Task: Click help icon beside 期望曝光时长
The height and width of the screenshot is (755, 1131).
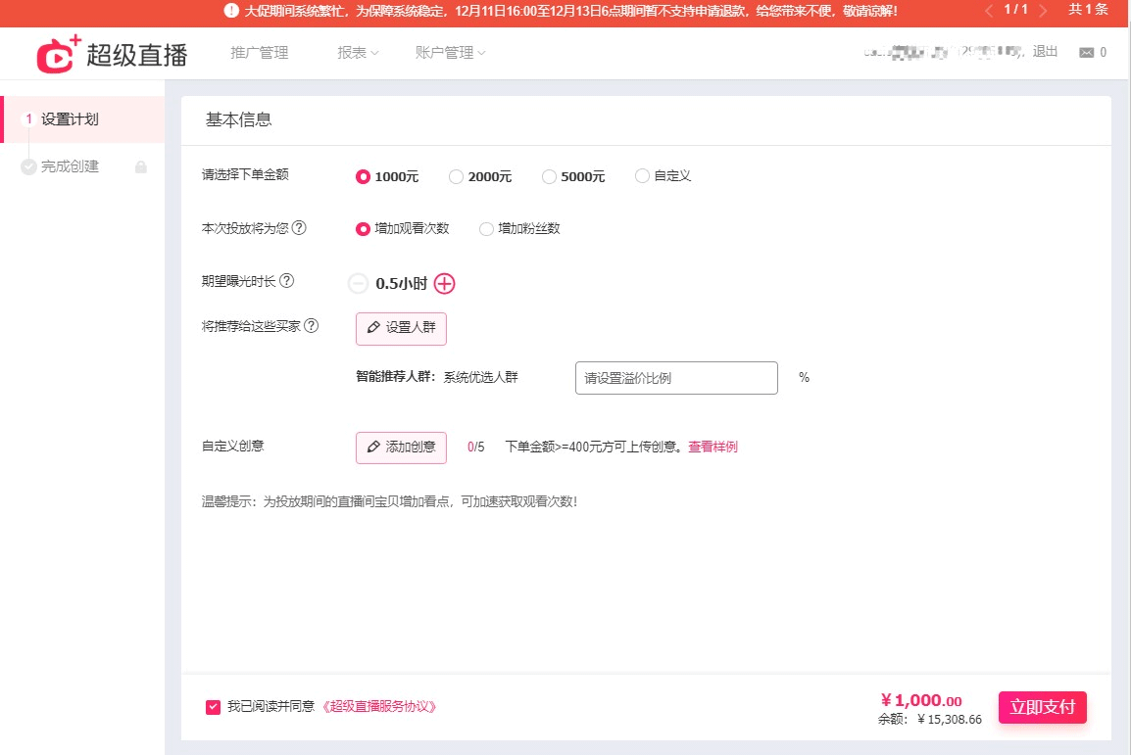Action: pos(286,281)
